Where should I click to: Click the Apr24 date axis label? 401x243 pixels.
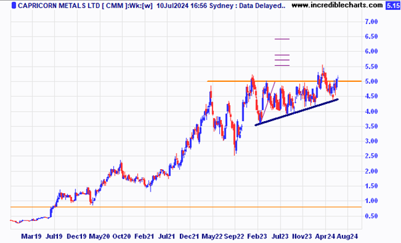[x=325, y=236]
